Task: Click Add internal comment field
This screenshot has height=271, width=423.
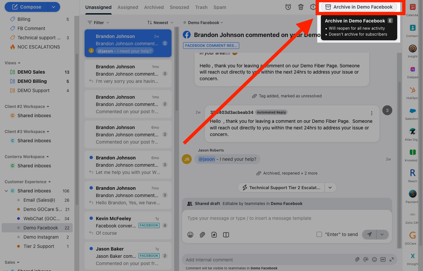Action: point(268,260)
